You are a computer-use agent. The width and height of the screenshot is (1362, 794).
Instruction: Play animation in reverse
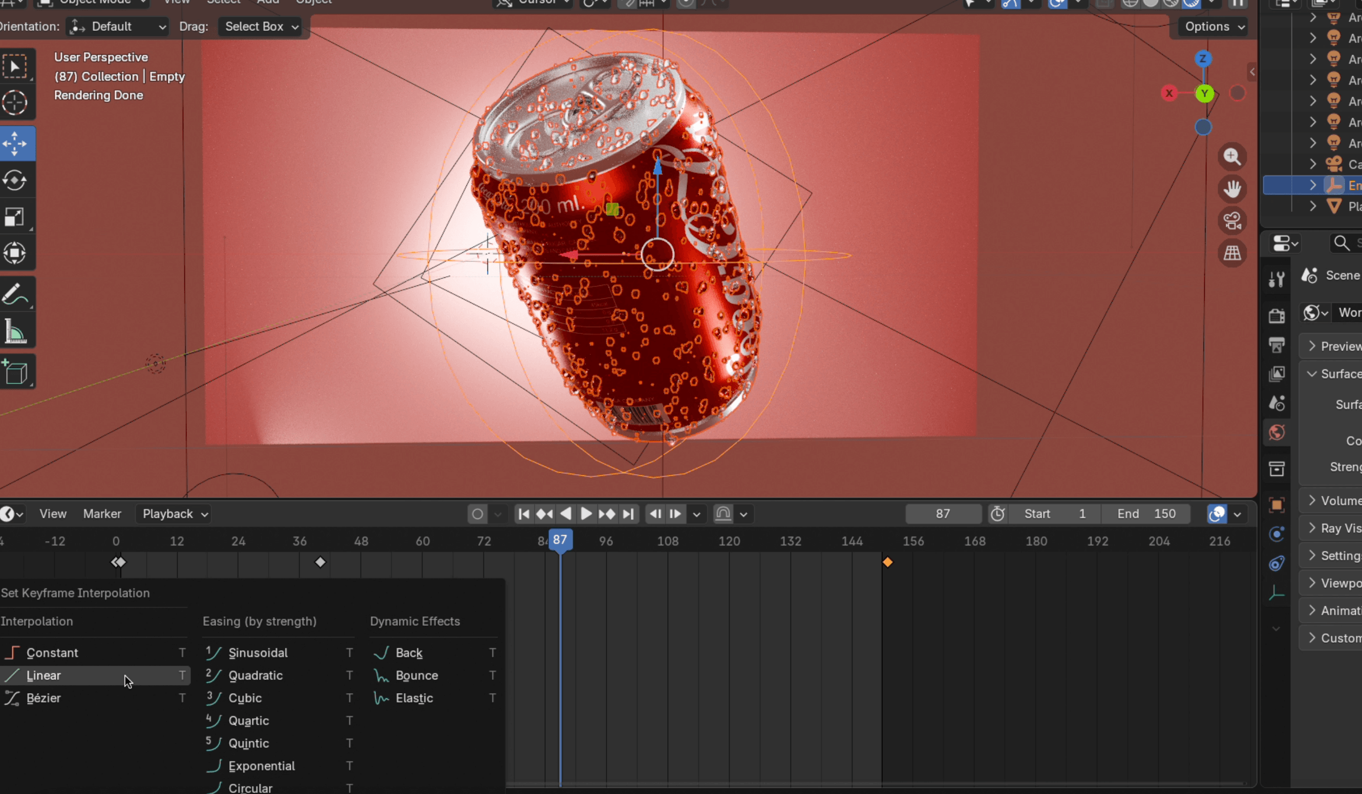click(565, 514)
